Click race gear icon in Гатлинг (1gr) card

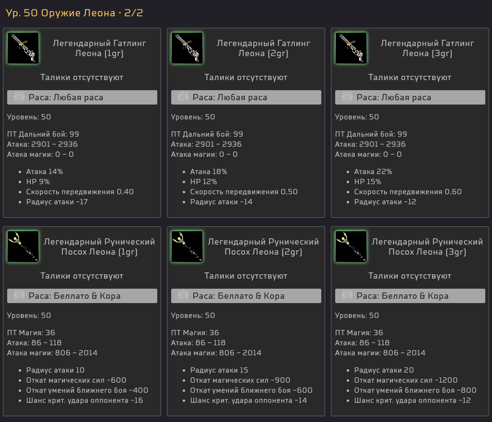click(x=19, y=97)
